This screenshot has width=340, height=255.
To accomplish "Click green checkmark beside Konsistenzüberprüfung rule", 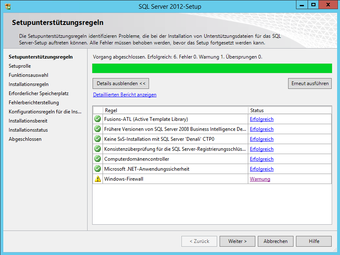I will (x=98, y=149).
